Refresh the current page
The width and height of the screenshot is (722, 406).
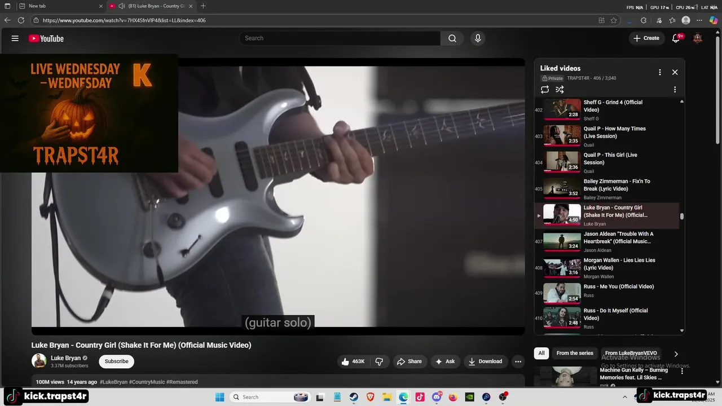[x=21, y=20]
